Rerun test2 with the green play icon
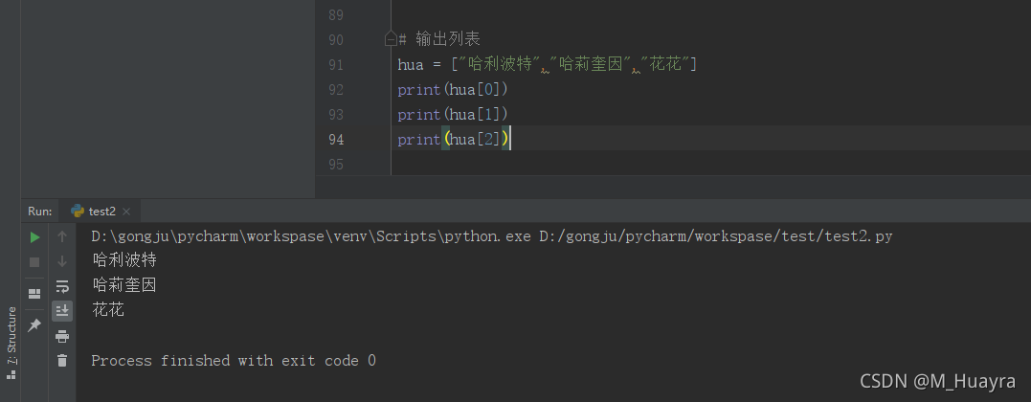1031x402 pixels. pyautogui.click(x=34, y=236)
